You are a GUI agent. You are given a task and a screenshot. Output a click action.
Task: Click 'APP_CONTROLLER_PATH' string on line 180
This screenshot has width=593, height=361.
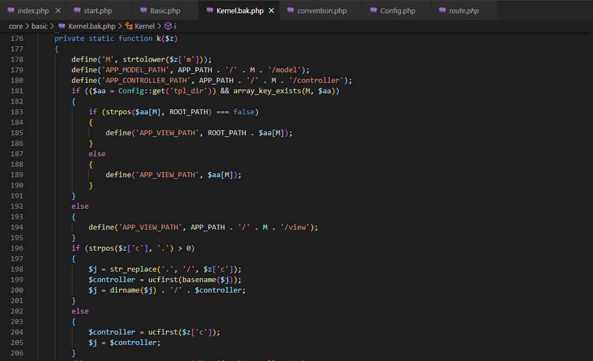[x=146, y=81]
